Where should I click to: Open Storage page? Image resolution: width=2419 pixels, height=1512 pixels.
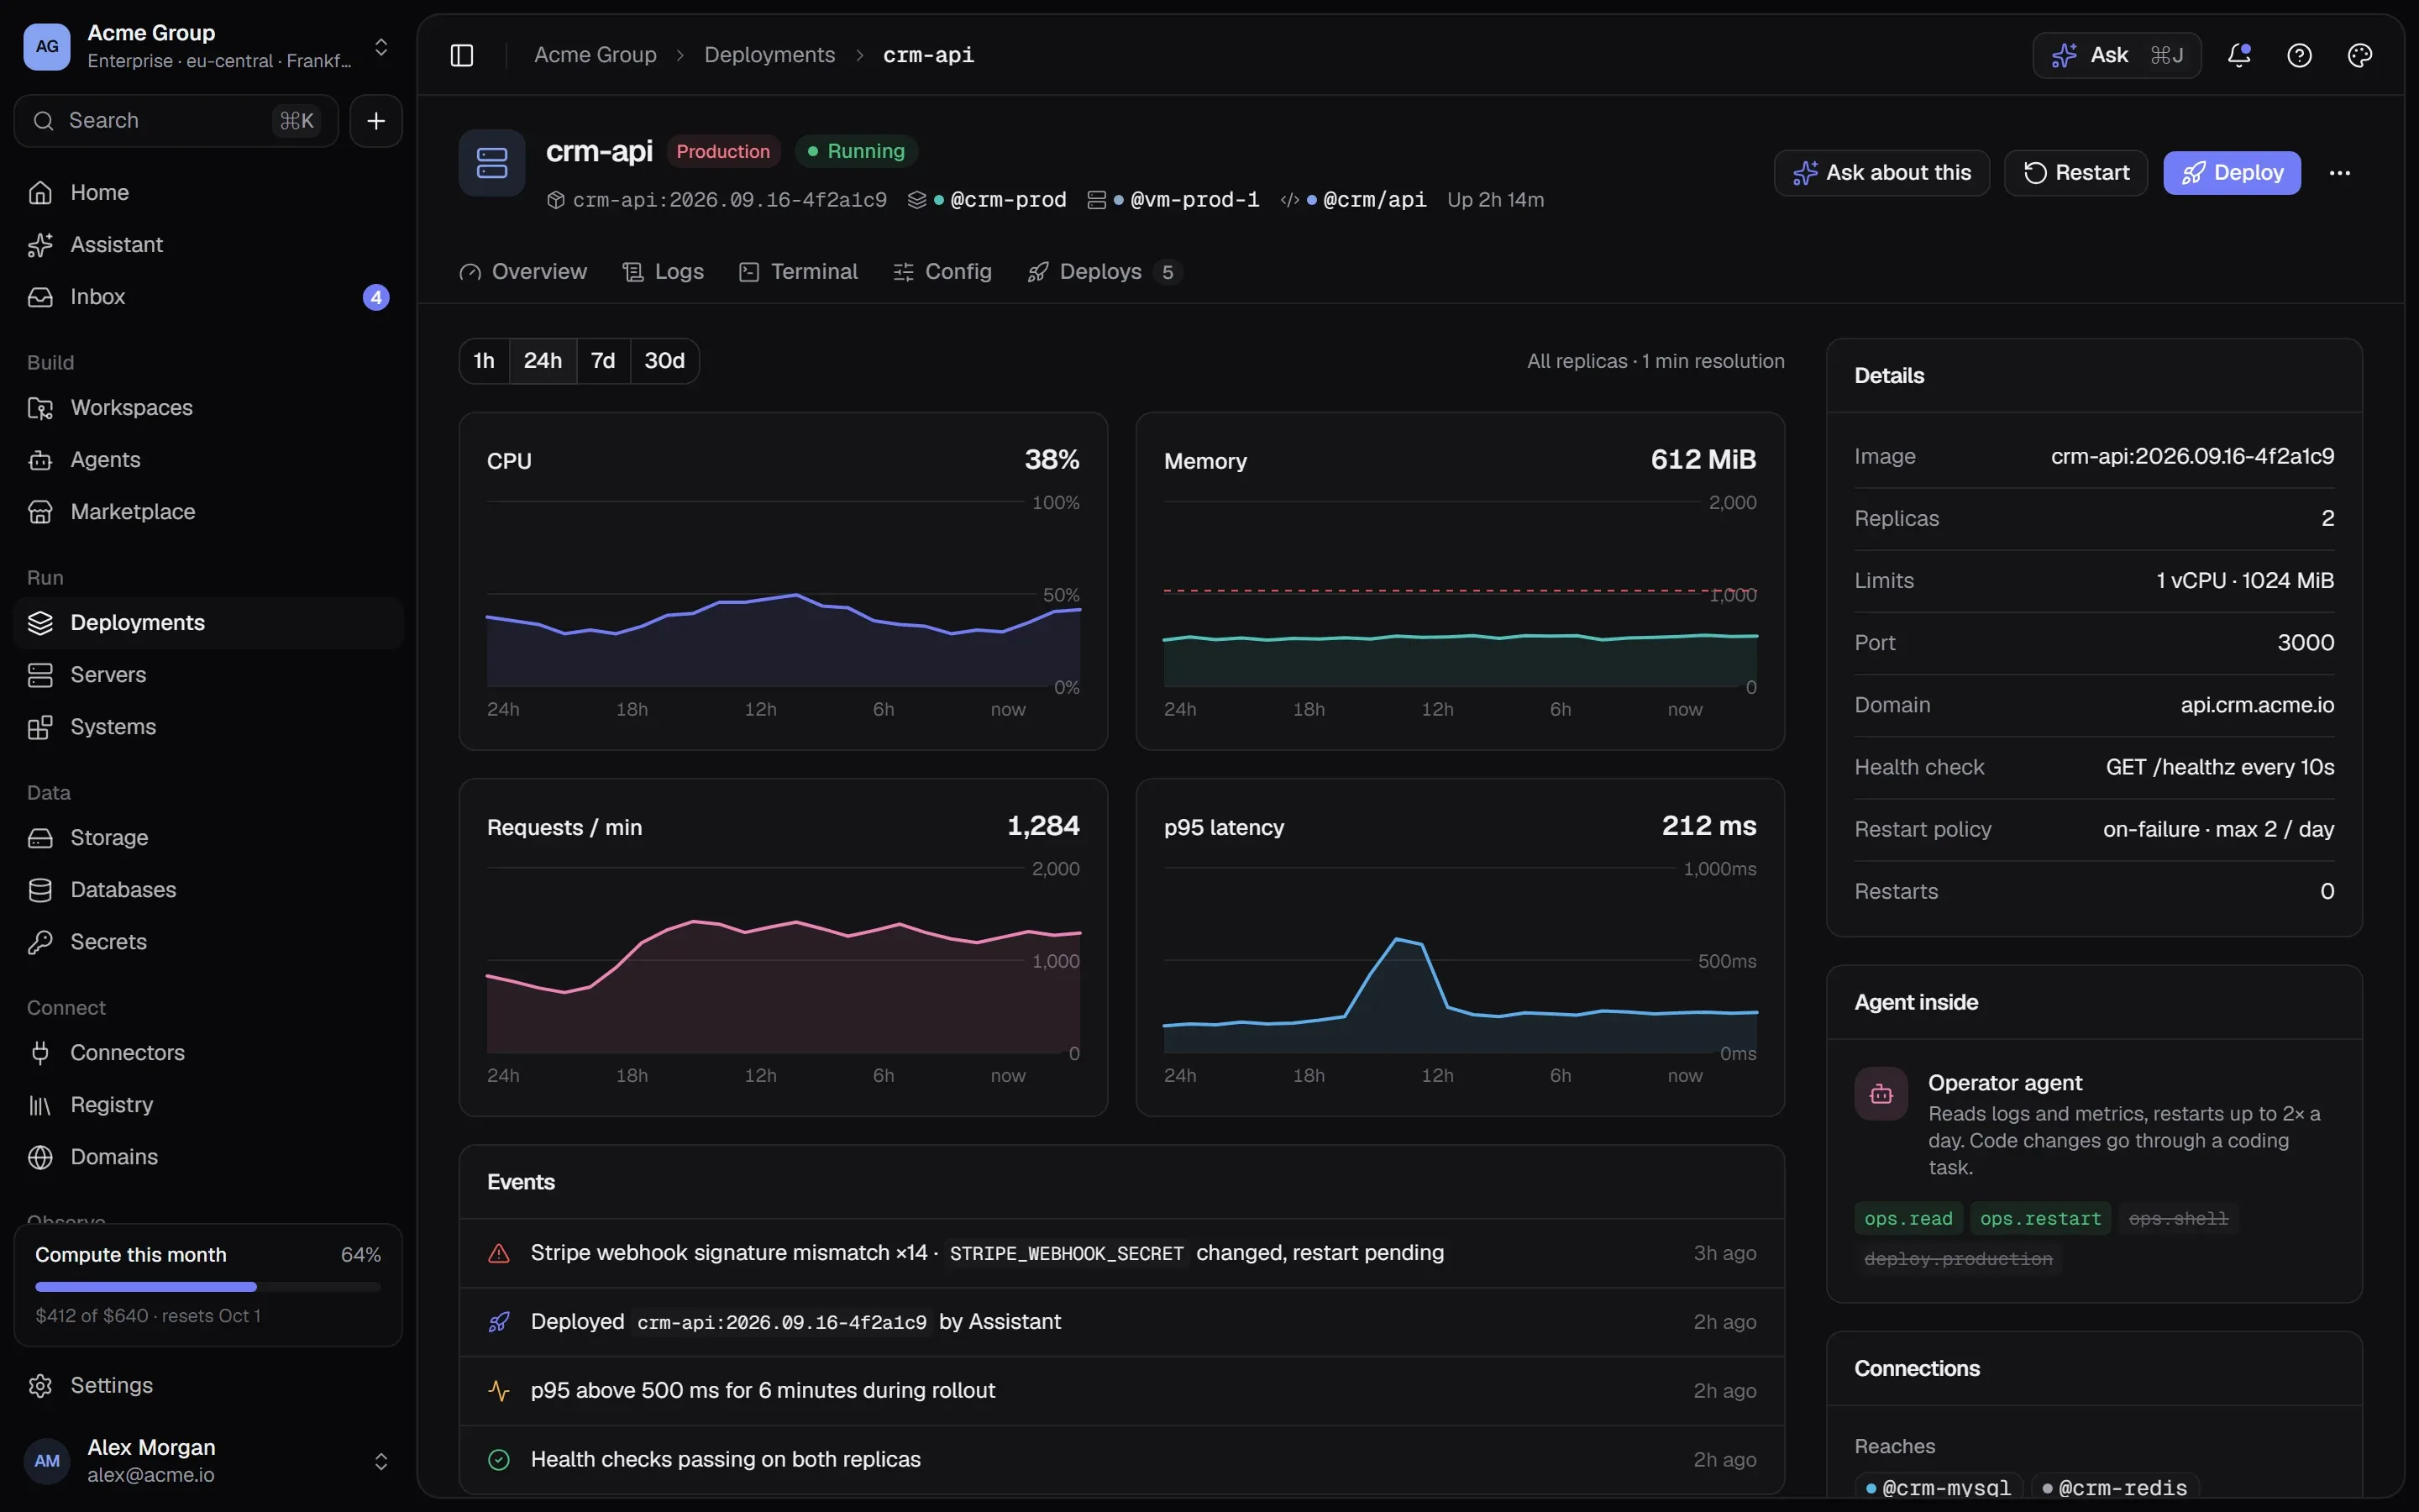click(x=208, y=838)
